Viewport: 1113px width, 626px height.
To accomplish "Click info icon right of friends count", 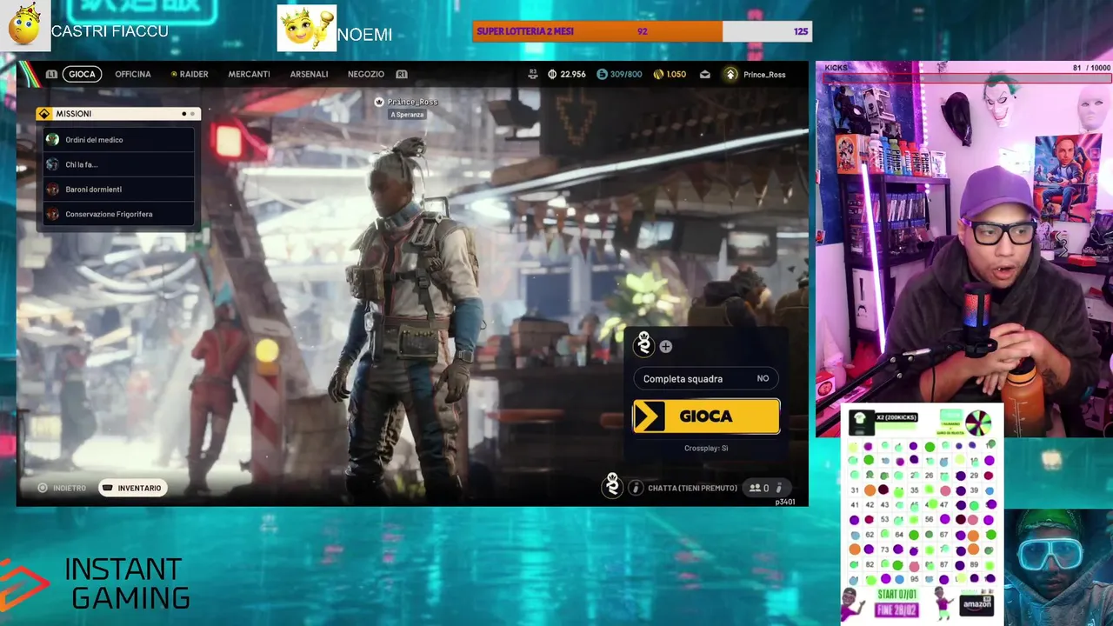I will (778, 488).
